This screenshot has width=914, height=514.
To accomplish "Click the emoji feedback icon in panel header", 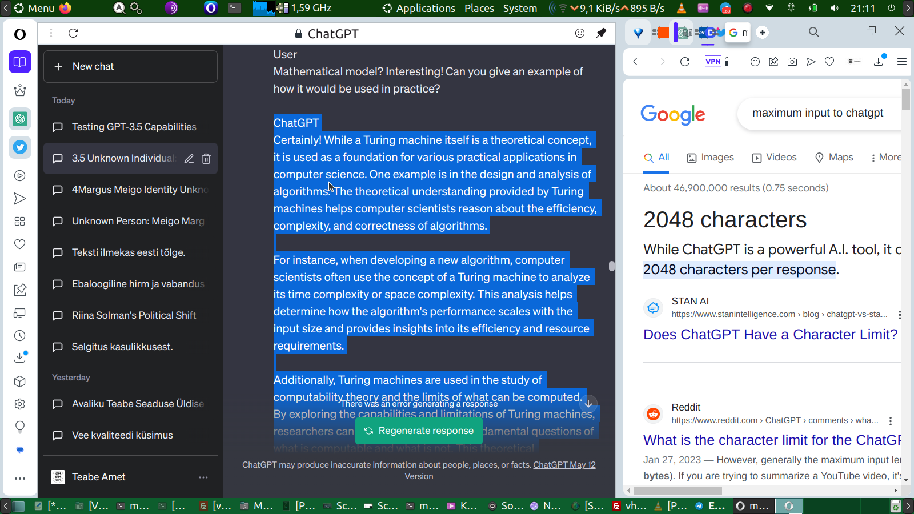I will [580, 33].
